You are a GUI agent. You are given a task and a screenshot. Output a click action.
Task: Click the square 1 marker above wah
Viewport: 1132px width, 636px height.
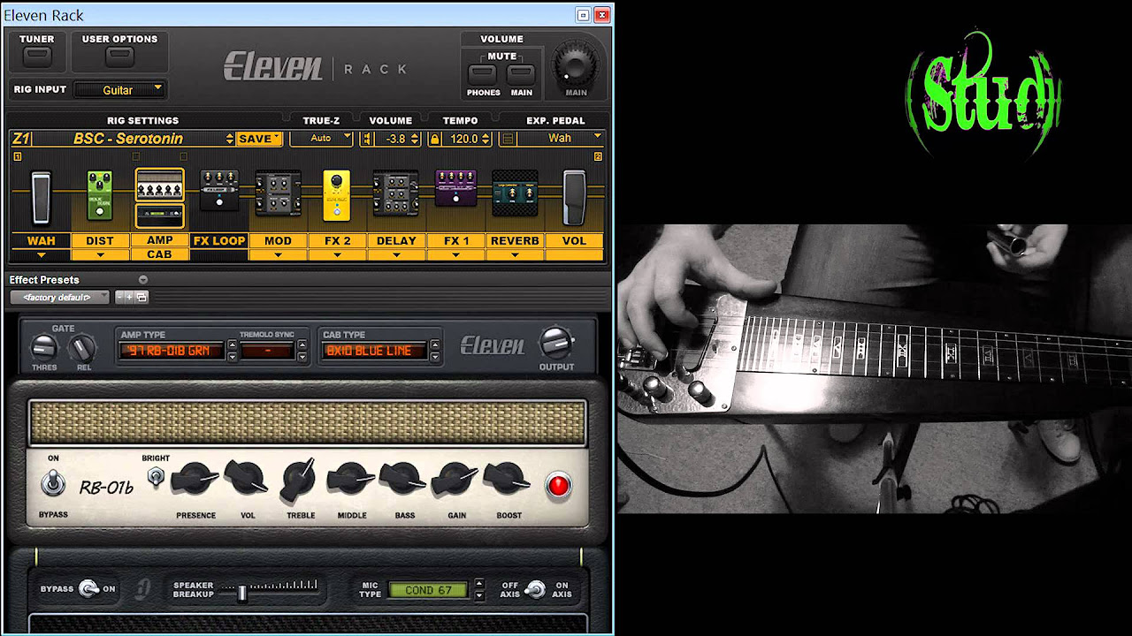tap(17, 156)
